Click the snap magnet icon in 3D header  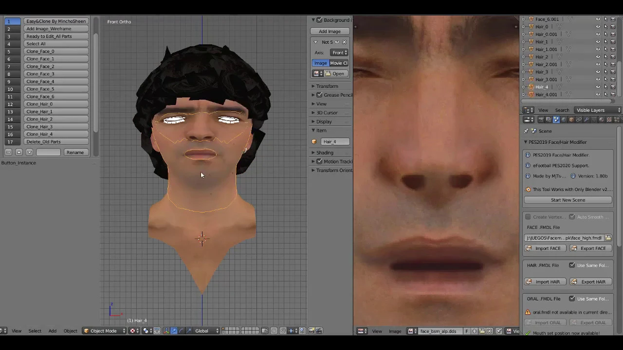click(x=283, y=331)
